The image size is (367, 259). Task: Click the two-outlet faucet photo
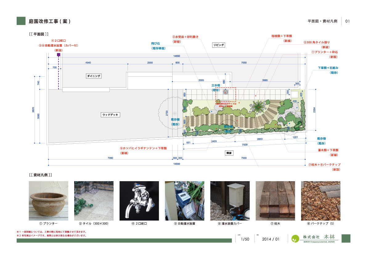(x=139, y=201)
